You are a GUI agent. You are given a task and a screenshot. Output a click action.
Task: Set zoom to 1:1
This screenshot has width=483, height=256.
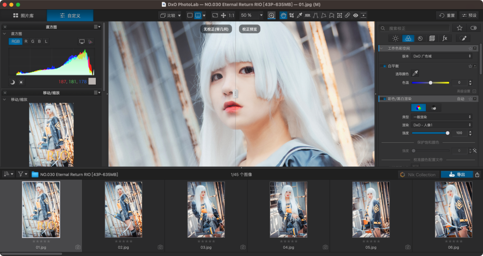coord(231,15)
